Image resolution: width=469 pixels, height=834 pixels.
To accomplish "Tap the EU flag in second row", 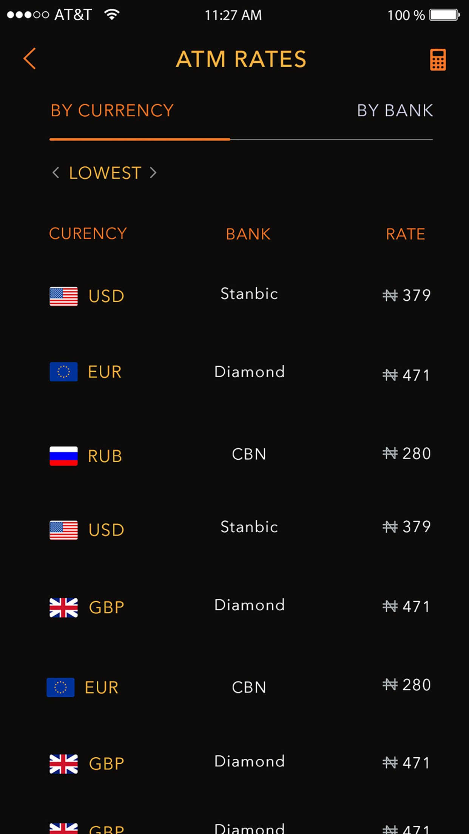I will pos(63,372).
